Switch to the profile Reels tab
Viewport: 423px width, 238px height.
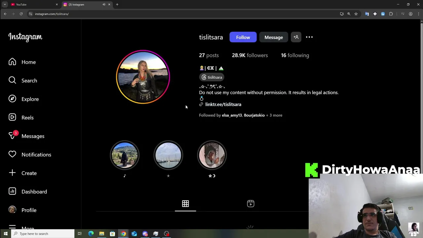(x=251, y=204)
